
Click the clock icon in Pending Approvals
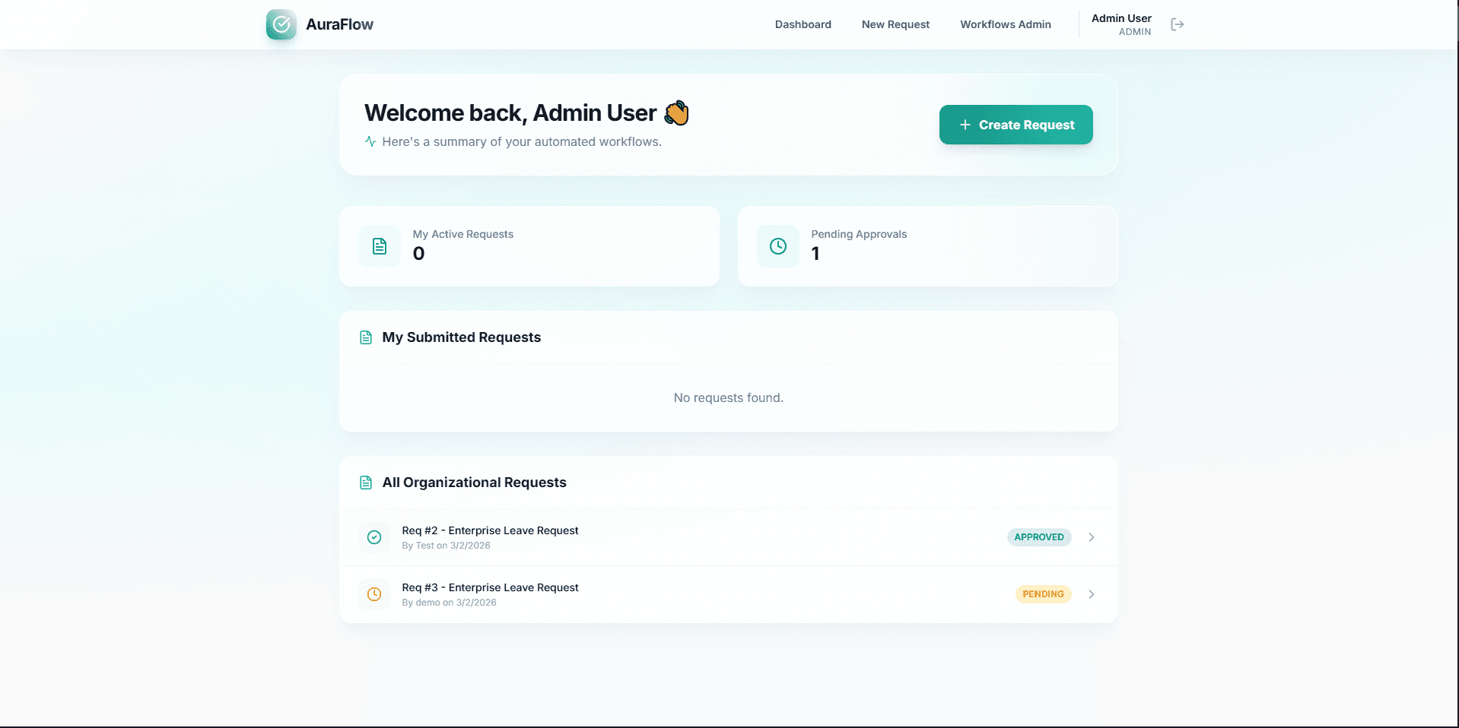777,246
